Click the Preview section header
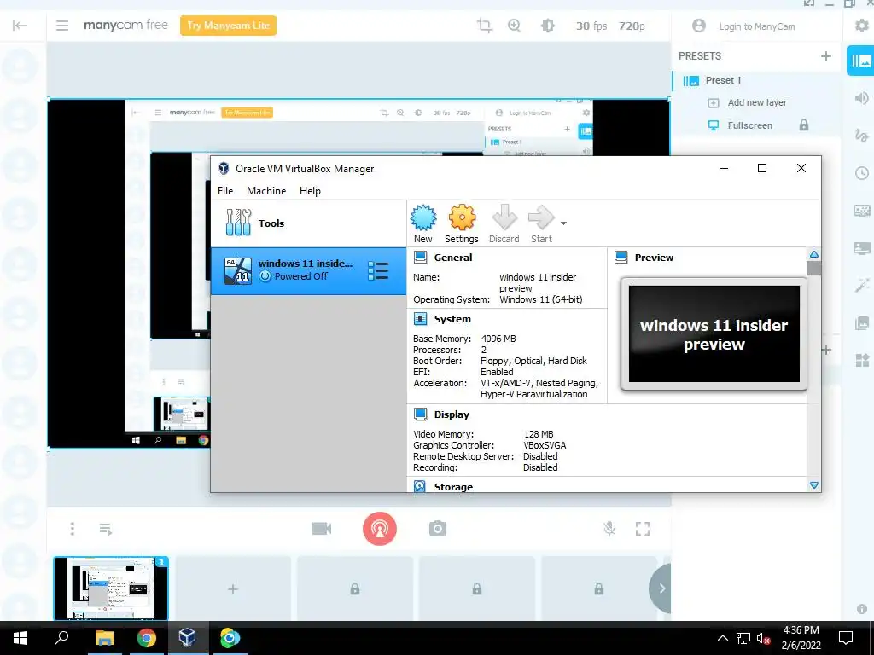 coord(654,258)
